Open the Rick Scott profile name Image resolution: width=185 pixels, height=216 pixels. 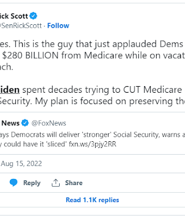14,16
